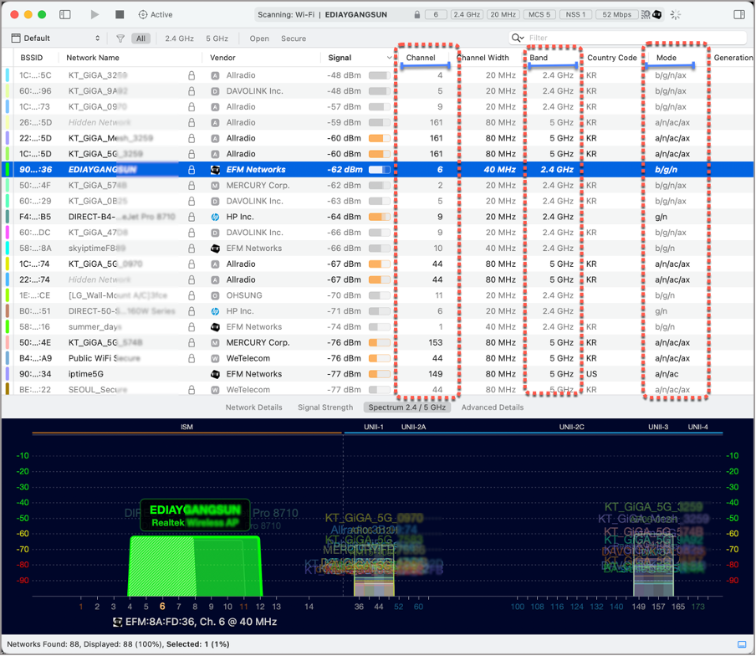This screenshot has width=756, height=656.
Task: Click EFM Networks icon on iptime5G row
Action: (x=216, y=374)
